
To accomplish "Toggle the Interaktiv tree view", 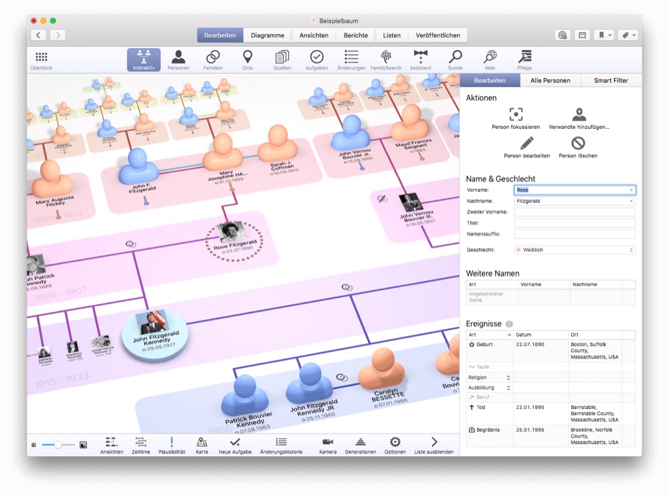I will click(x=144, y=59).
